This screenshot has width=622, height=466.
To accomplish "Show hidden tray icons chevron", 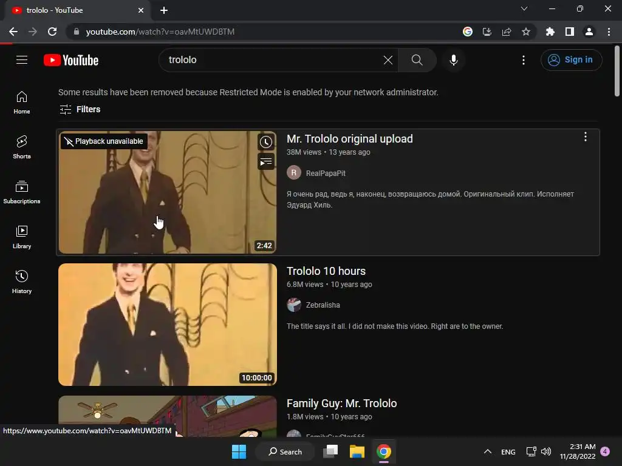I will (x=488, y=451).
